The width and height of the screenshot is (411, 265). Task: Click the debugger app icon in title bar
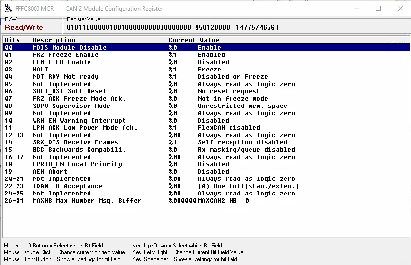click(8, 8)
